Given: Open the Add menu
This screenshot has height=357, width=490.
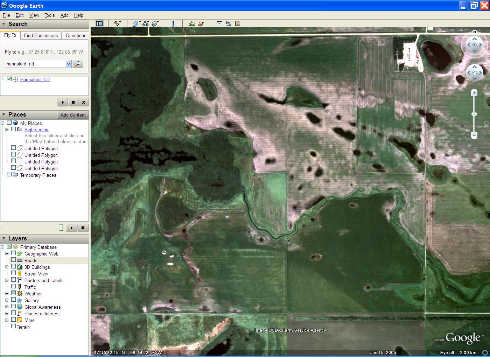Looking at the screenshot, I should (64, 15).
